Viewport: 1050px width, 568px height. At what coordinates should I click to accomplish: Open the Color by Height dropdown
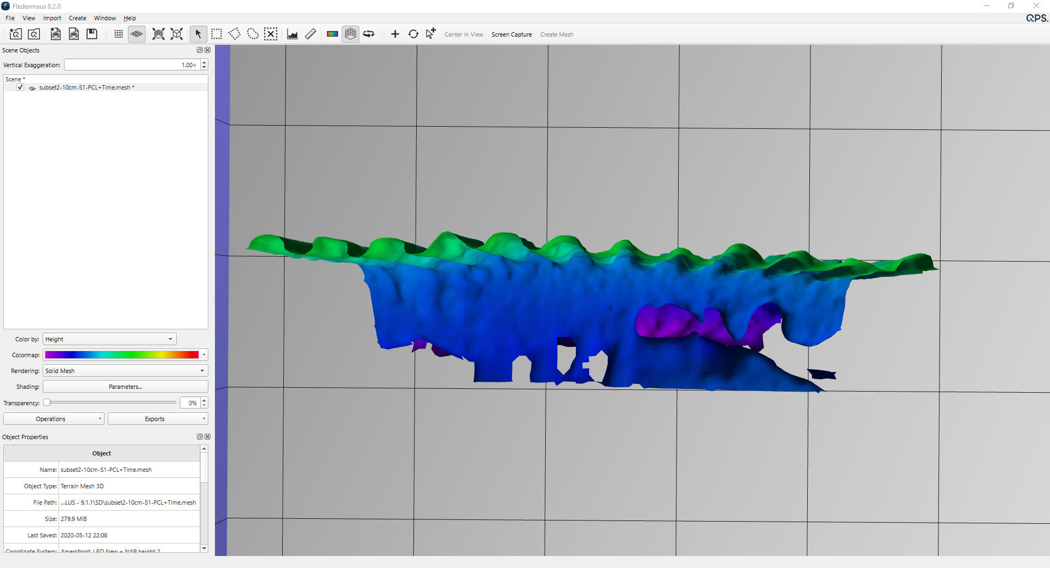109,339
